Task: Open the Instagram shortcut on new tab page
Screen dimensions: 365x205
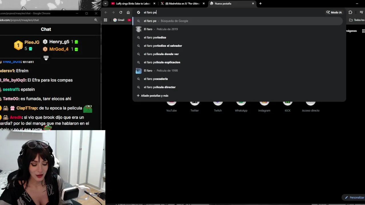Action: tap(264, 106)
